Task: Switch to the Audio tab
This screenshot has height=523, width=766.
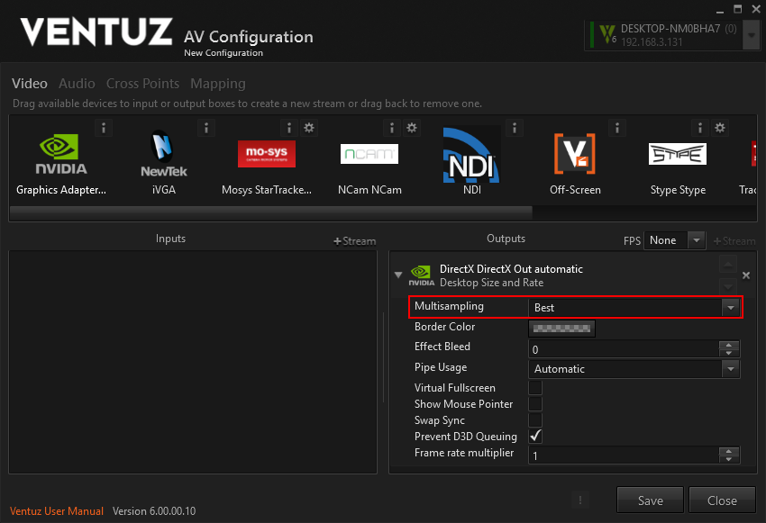Action: point(77,84)
